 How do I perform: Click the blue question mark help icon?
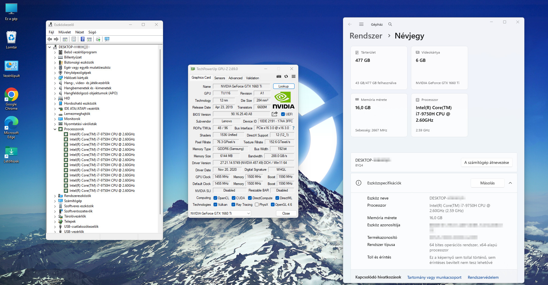[x=82, y=39]
